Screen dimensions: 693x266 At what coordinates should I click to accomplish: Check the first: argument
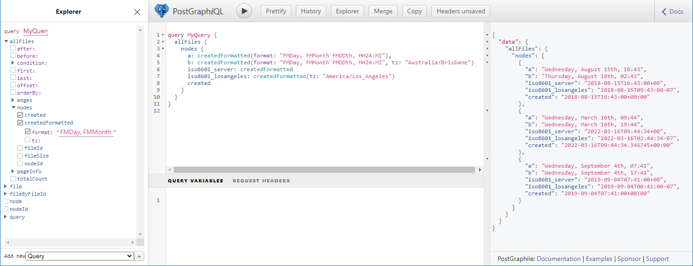click(13, 70)
